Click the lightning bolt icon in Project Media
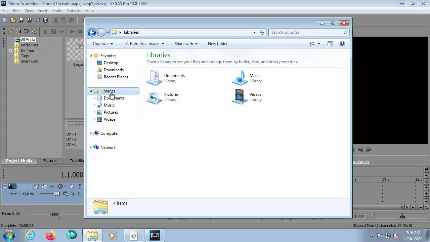 click(x=10, y=32)
